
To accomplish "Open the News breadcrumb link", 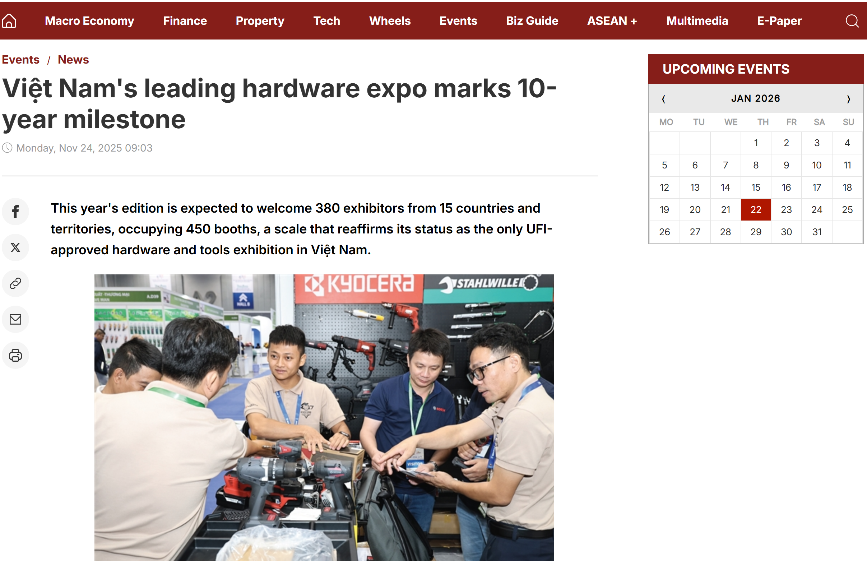I will pos(73,59).
